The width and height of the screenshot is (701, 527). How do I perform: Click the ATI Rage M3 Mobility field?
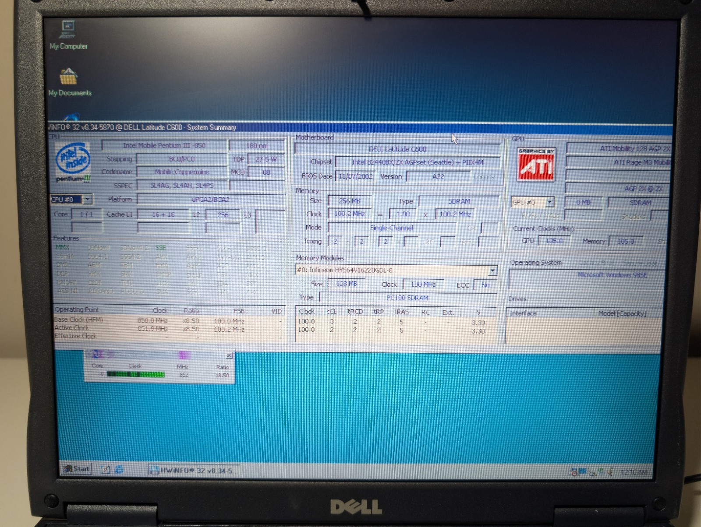click(x=619, y=162)
